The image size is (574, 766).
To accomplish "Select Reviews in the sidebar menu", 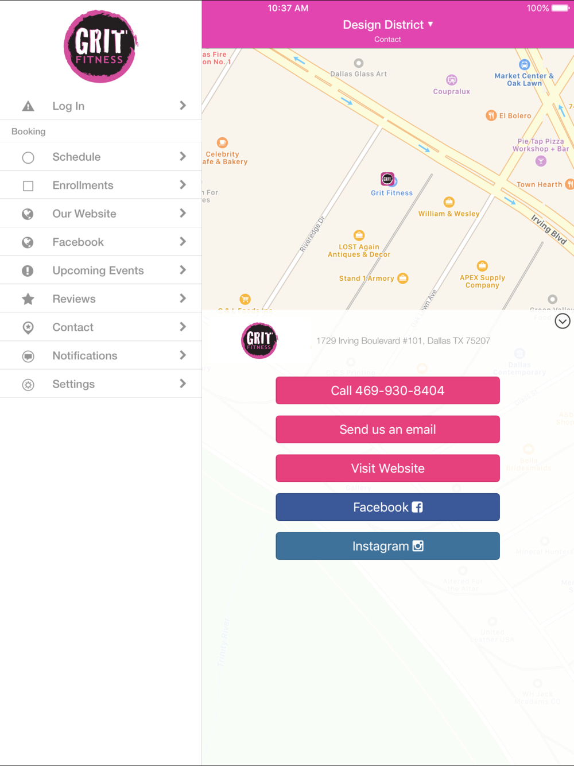I will point(100,299).
